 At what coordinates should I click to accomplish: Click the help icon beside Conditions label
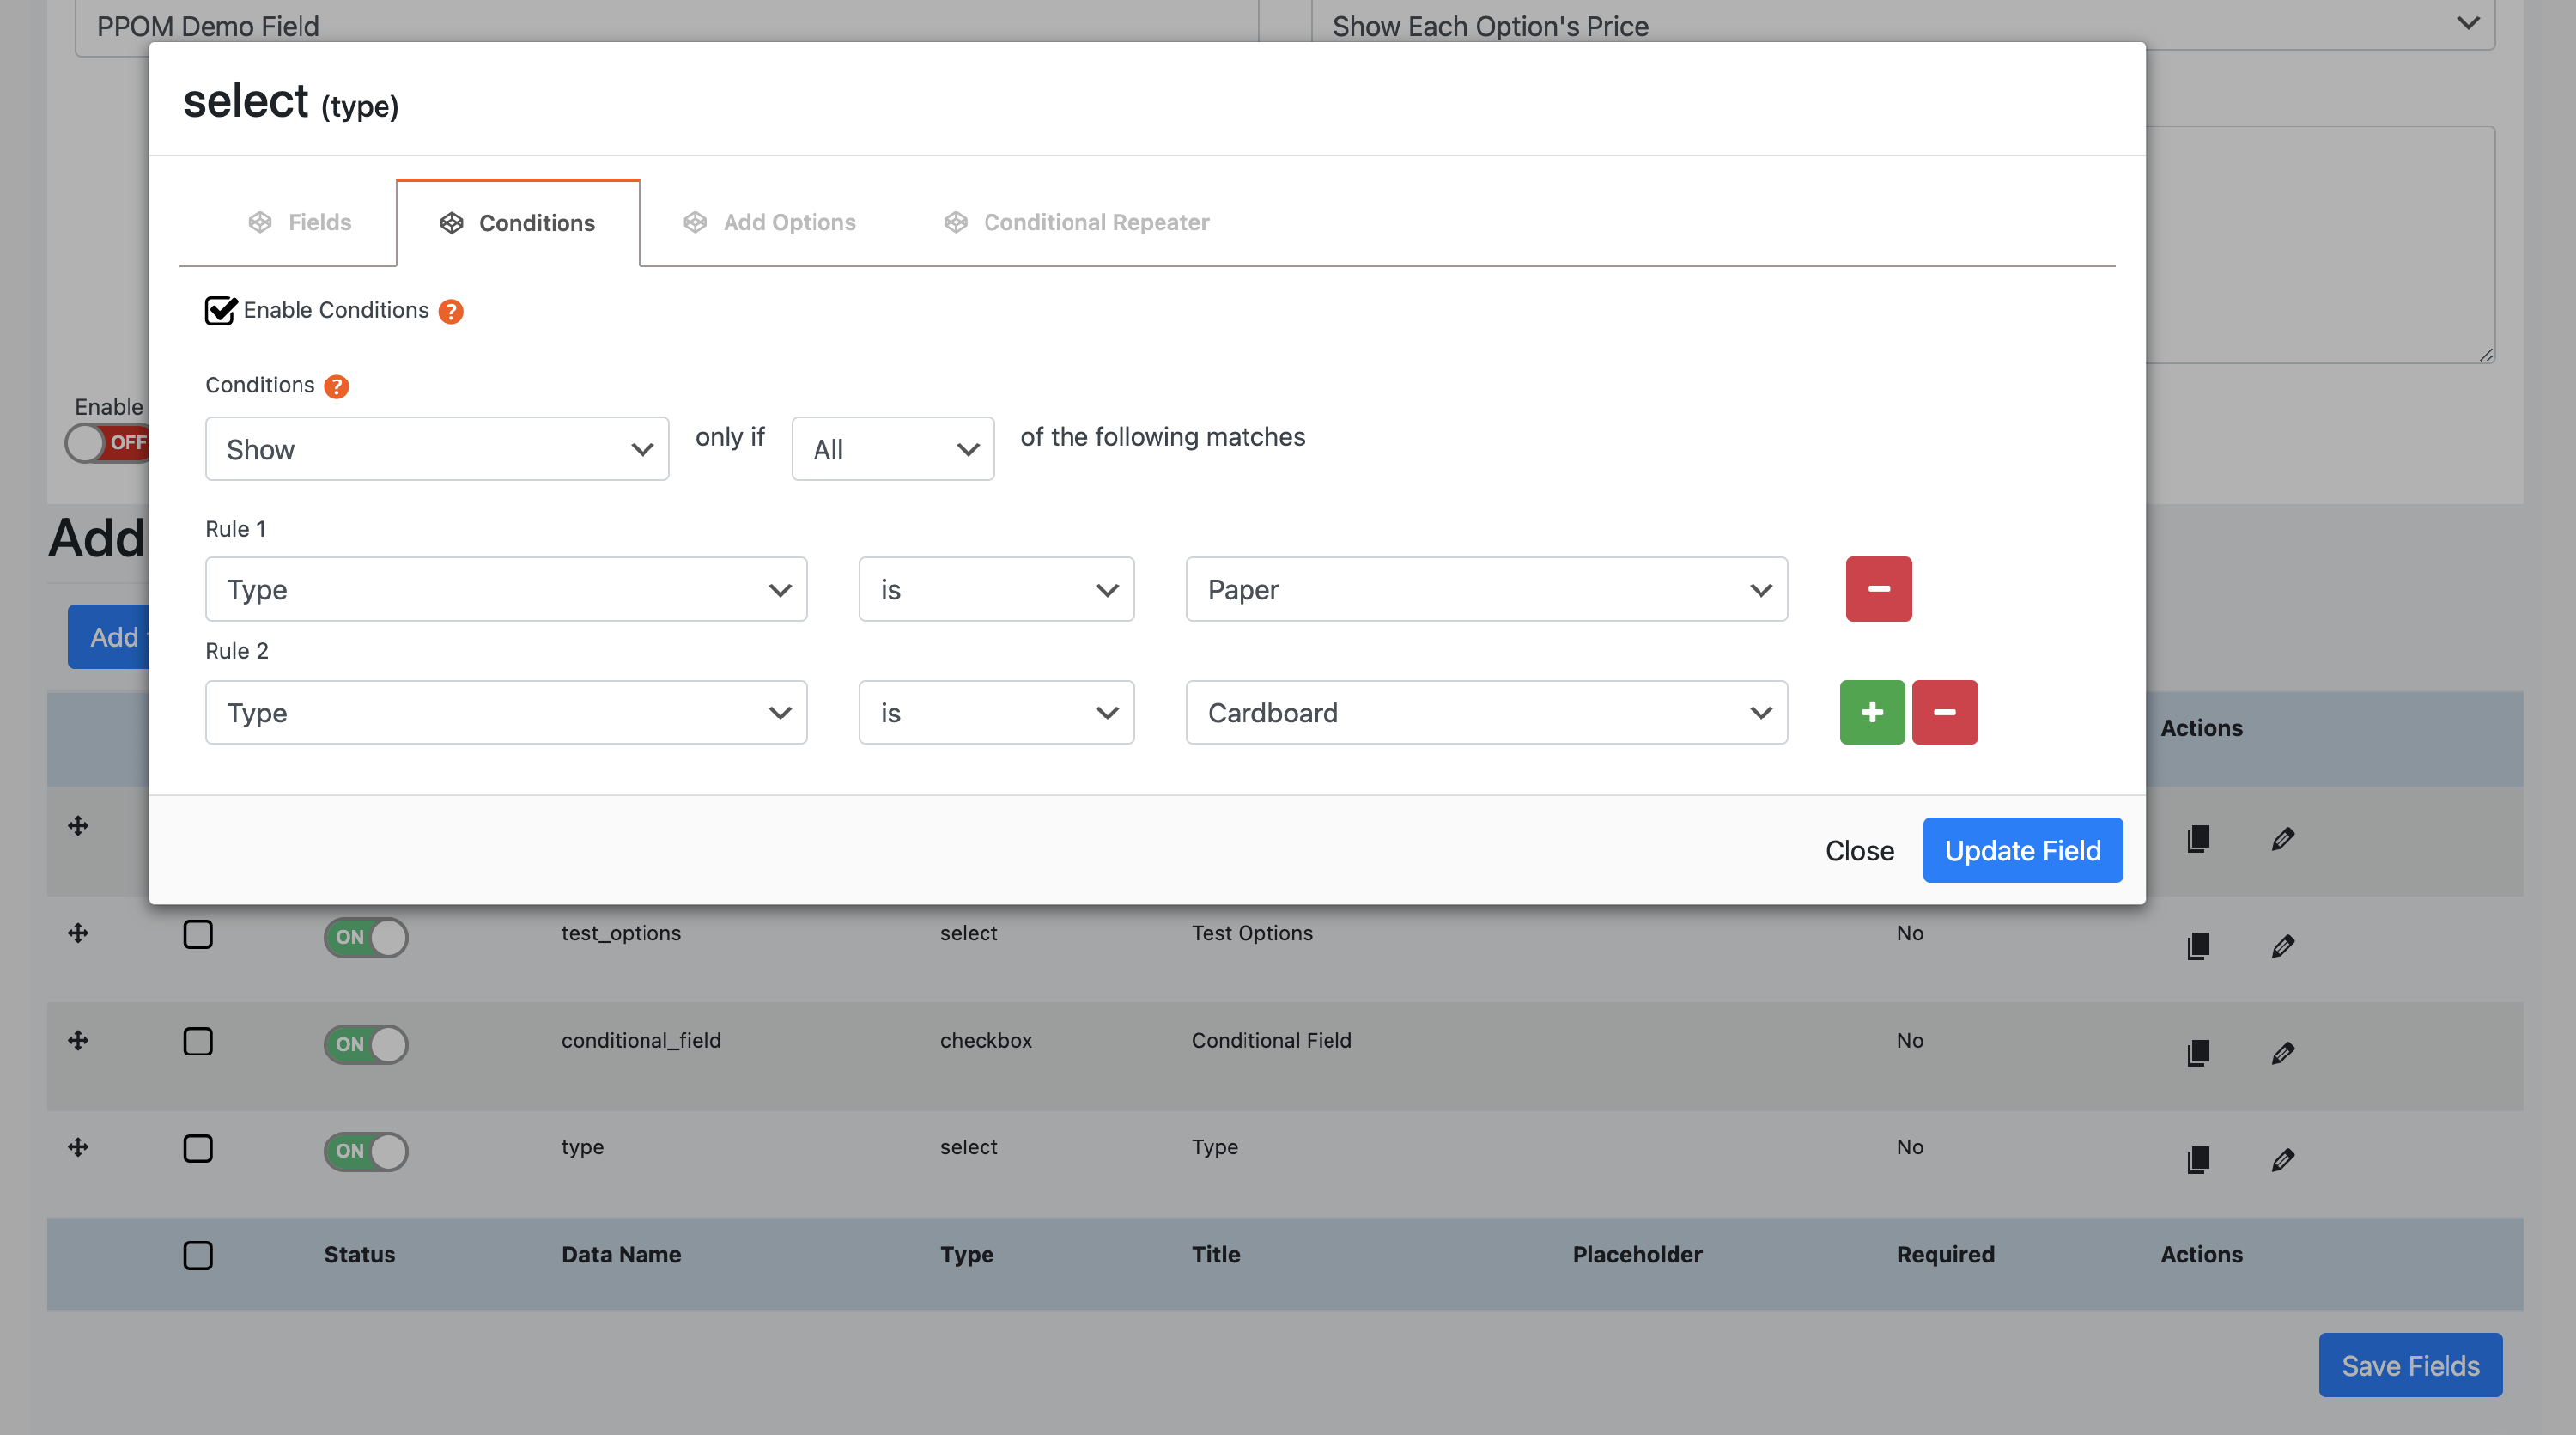(x=337, y=387)
